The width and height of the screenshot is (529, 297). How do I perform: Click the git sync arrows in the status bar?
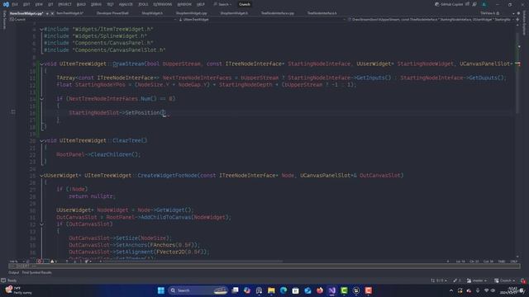pyautogui.click(x=439, y=280)
